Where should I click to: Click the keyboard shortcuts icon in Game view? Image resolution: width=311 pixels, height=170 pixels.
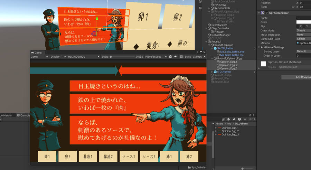(x=181, y=57)
